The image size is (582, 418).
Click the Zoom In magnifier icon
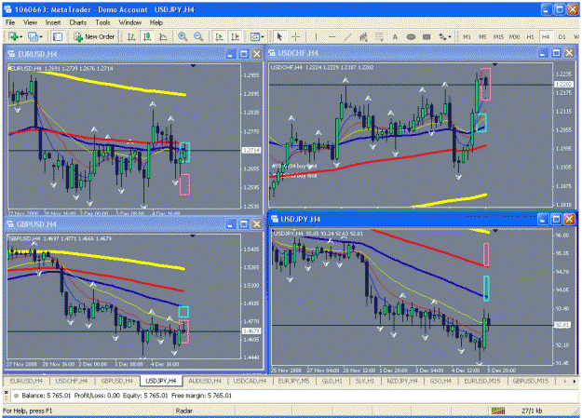183,36
